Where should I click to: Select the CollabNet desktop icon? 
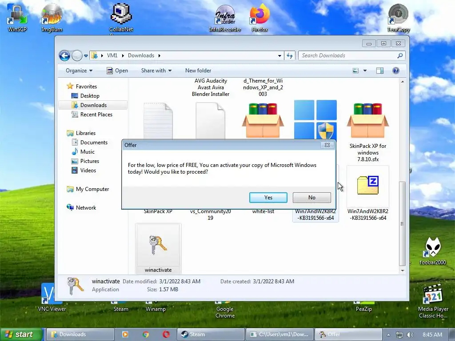click(121, 17)
